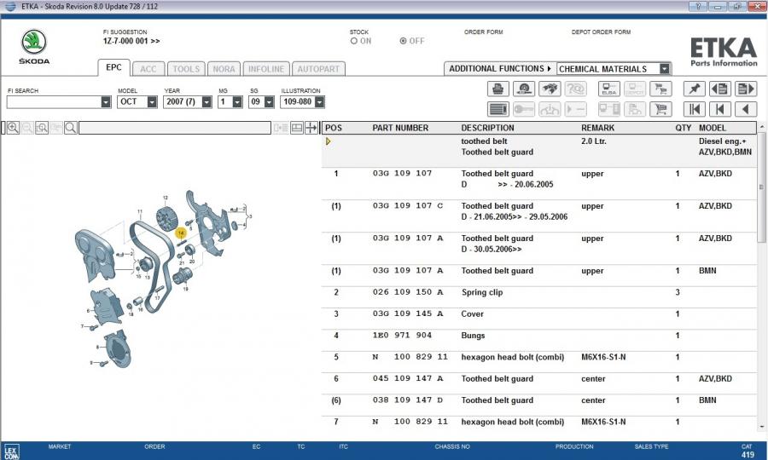Toggle the parts list view icon
The width and height of the screenshot is (768, 460).
coord(498,109)
